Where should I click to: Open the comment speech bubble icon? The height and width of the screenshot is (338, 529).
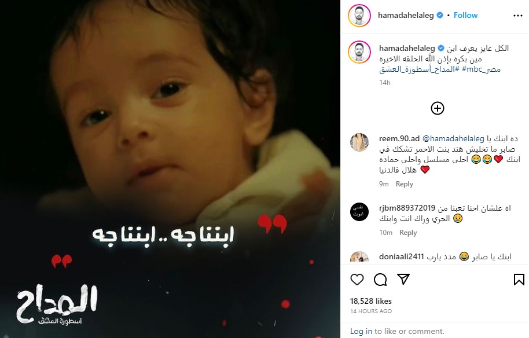(x=380, y=280)
